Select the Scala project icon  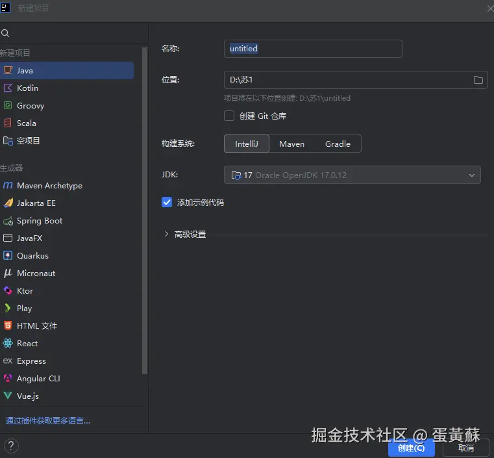tap(8, 123)
